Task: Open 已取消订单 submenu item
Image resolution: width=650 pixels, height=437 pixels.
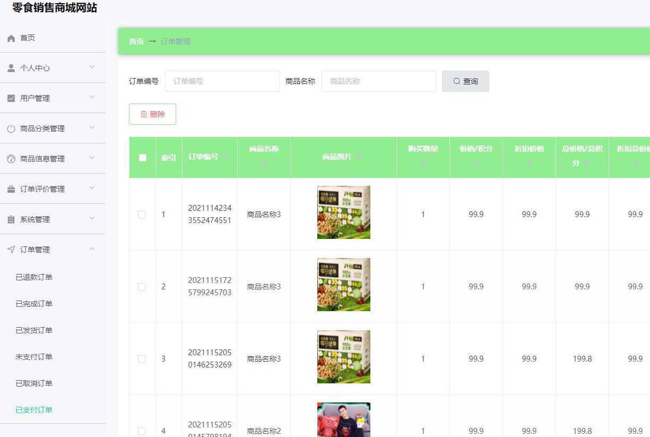Action: click(34, 383)
